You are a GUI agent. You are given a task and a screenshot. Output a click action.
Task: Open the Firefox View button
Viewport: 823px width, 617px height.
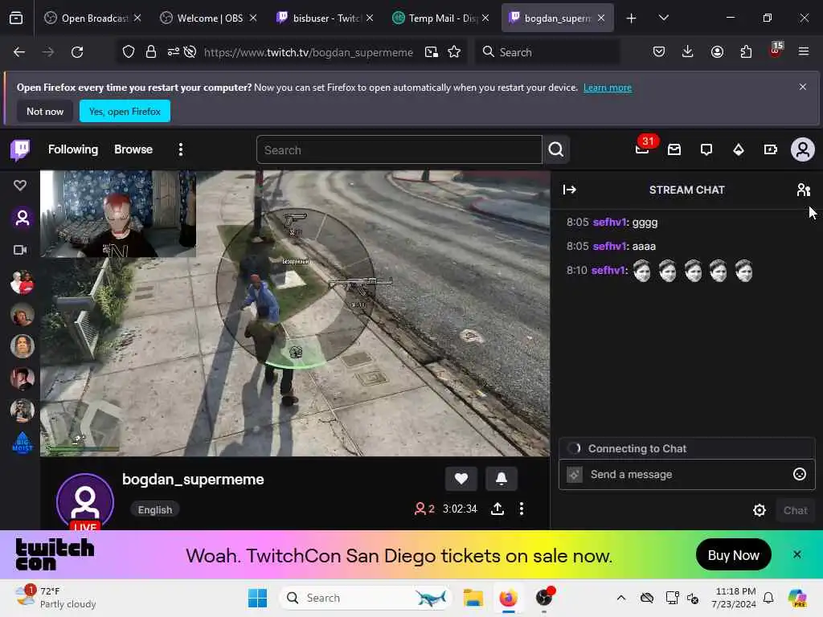16,18
